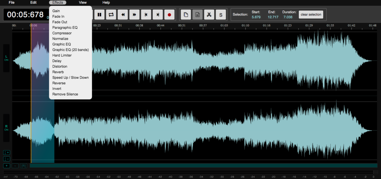
Task: Click the clear selection button
Action: [311, 15]
